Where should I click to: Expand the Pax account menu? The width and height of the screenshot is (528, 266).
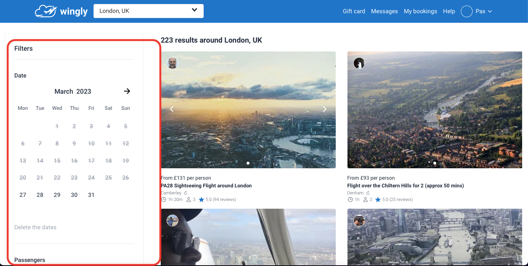[484, 11]
